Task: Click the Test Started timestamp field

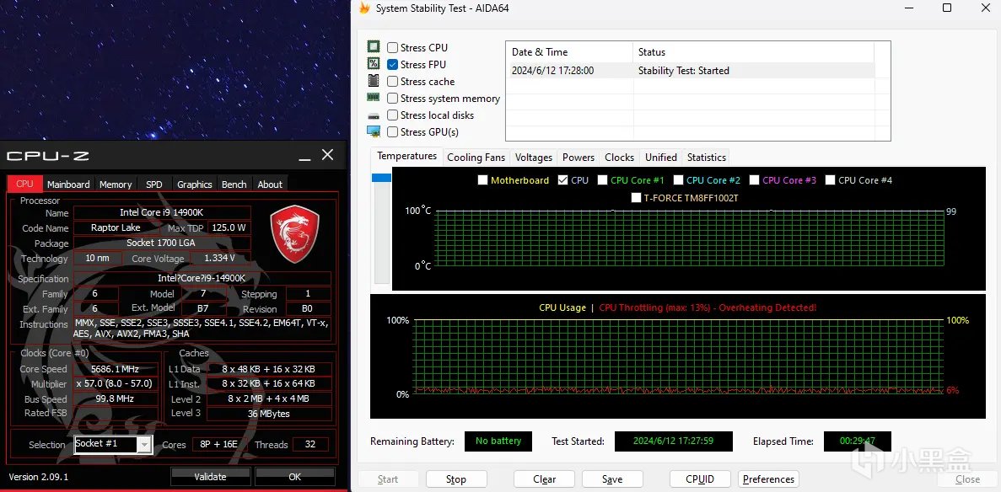Action: pyautogui.click(x=674, y=441)
